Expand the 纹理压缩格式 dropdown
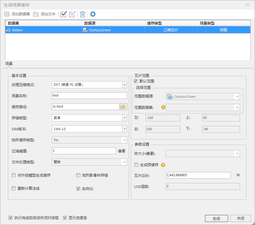This screenshot has width=255, height=225. point(124,85)
